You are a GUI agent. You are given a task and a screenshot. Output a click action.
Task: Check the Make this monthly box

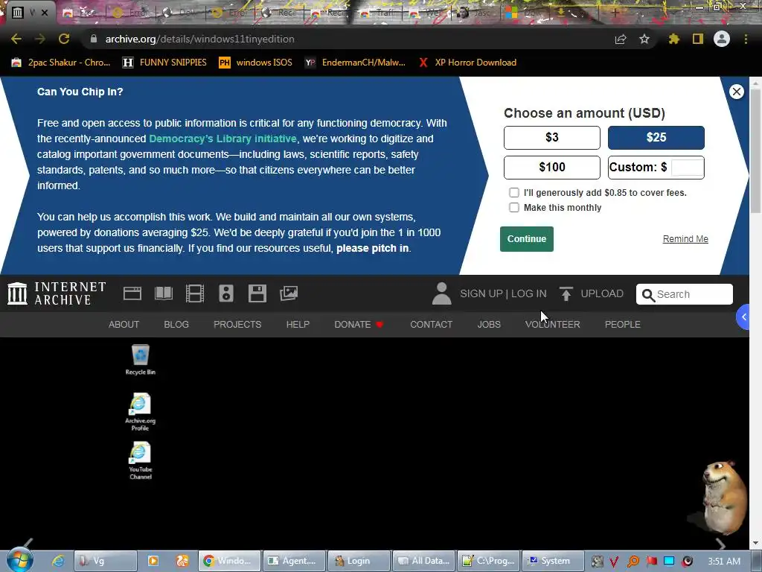tap(514, 208)
